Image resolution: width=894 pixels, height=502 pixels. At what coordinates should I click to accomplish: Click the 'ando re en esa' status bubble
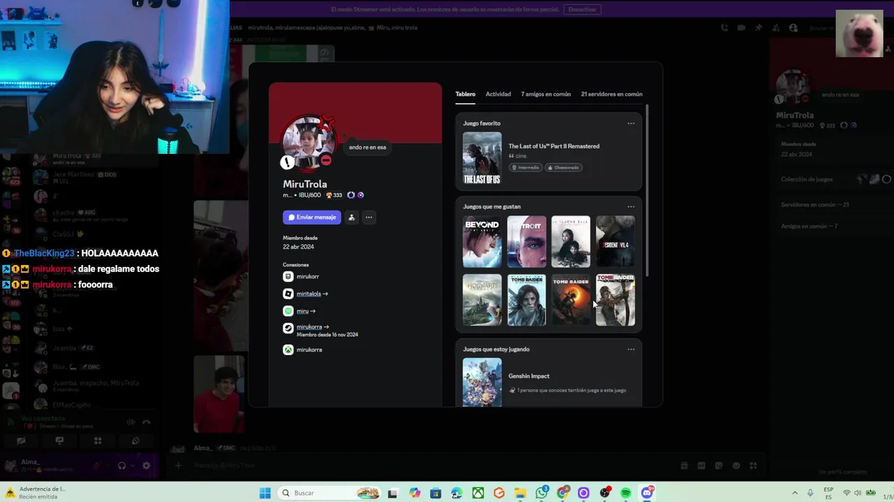point(367,147)
